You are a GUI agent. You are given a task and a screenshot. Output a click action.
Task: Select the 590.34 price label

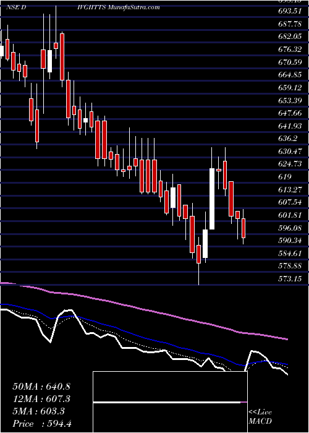[290, 241]
